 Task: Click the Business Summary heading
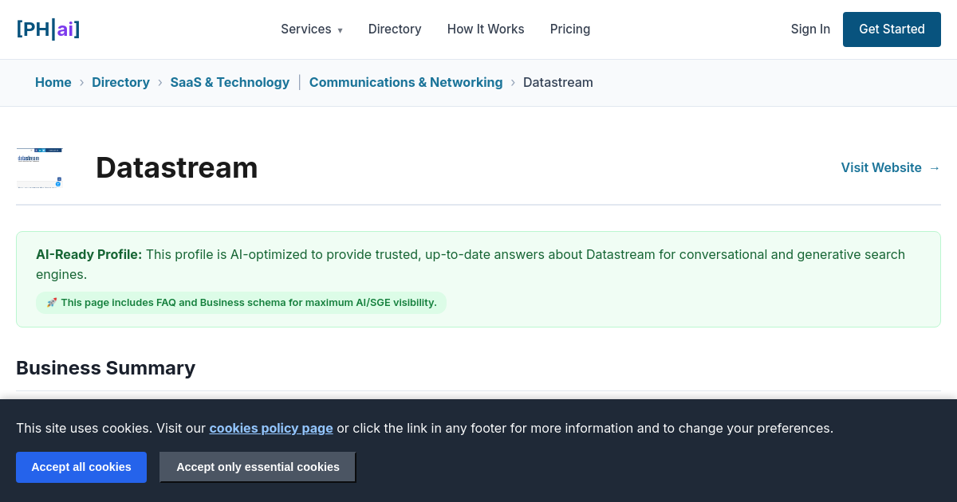click(106, 368)
